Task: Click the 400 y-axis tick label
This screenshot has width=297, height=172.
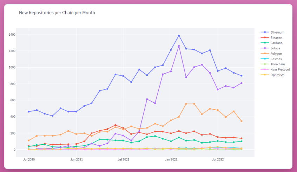Action: pyautogui.click(x=13, y=117)
